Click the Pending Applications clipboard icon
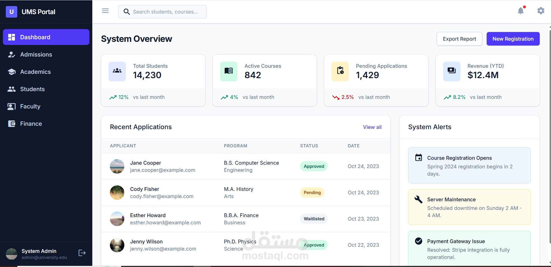 (x=340, y=71)
